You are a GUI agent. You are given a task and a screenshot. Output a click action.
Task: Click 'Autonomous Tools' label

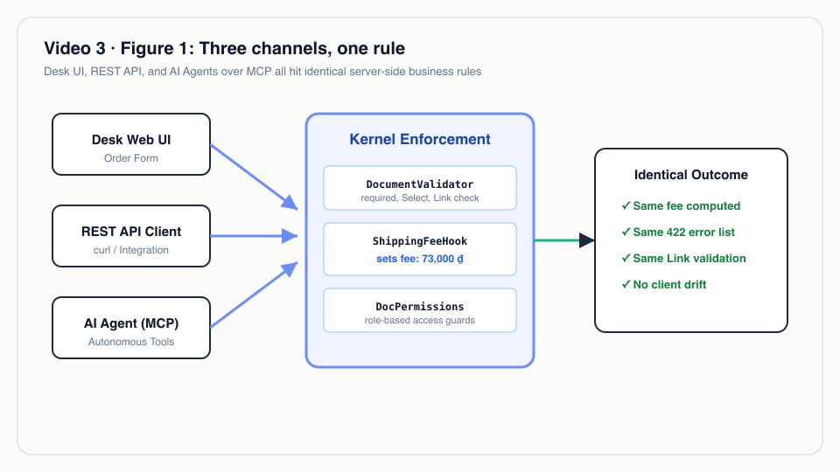[x=131, y=342]
